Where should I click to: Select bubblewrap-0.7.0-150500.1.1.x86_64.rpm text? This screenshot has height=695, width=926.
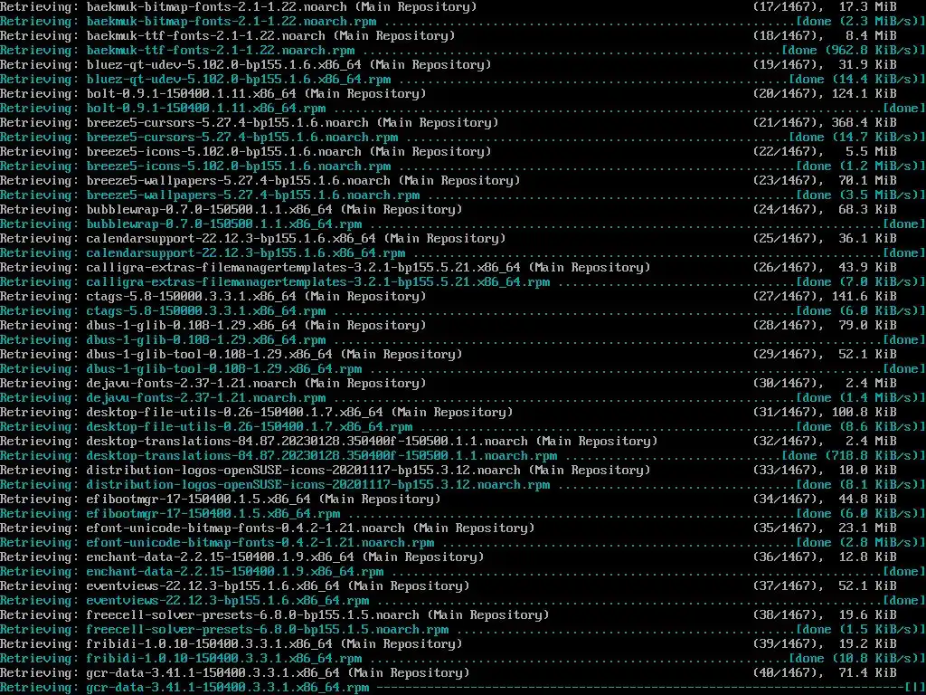pyautogui.click(x=224, y=224)
